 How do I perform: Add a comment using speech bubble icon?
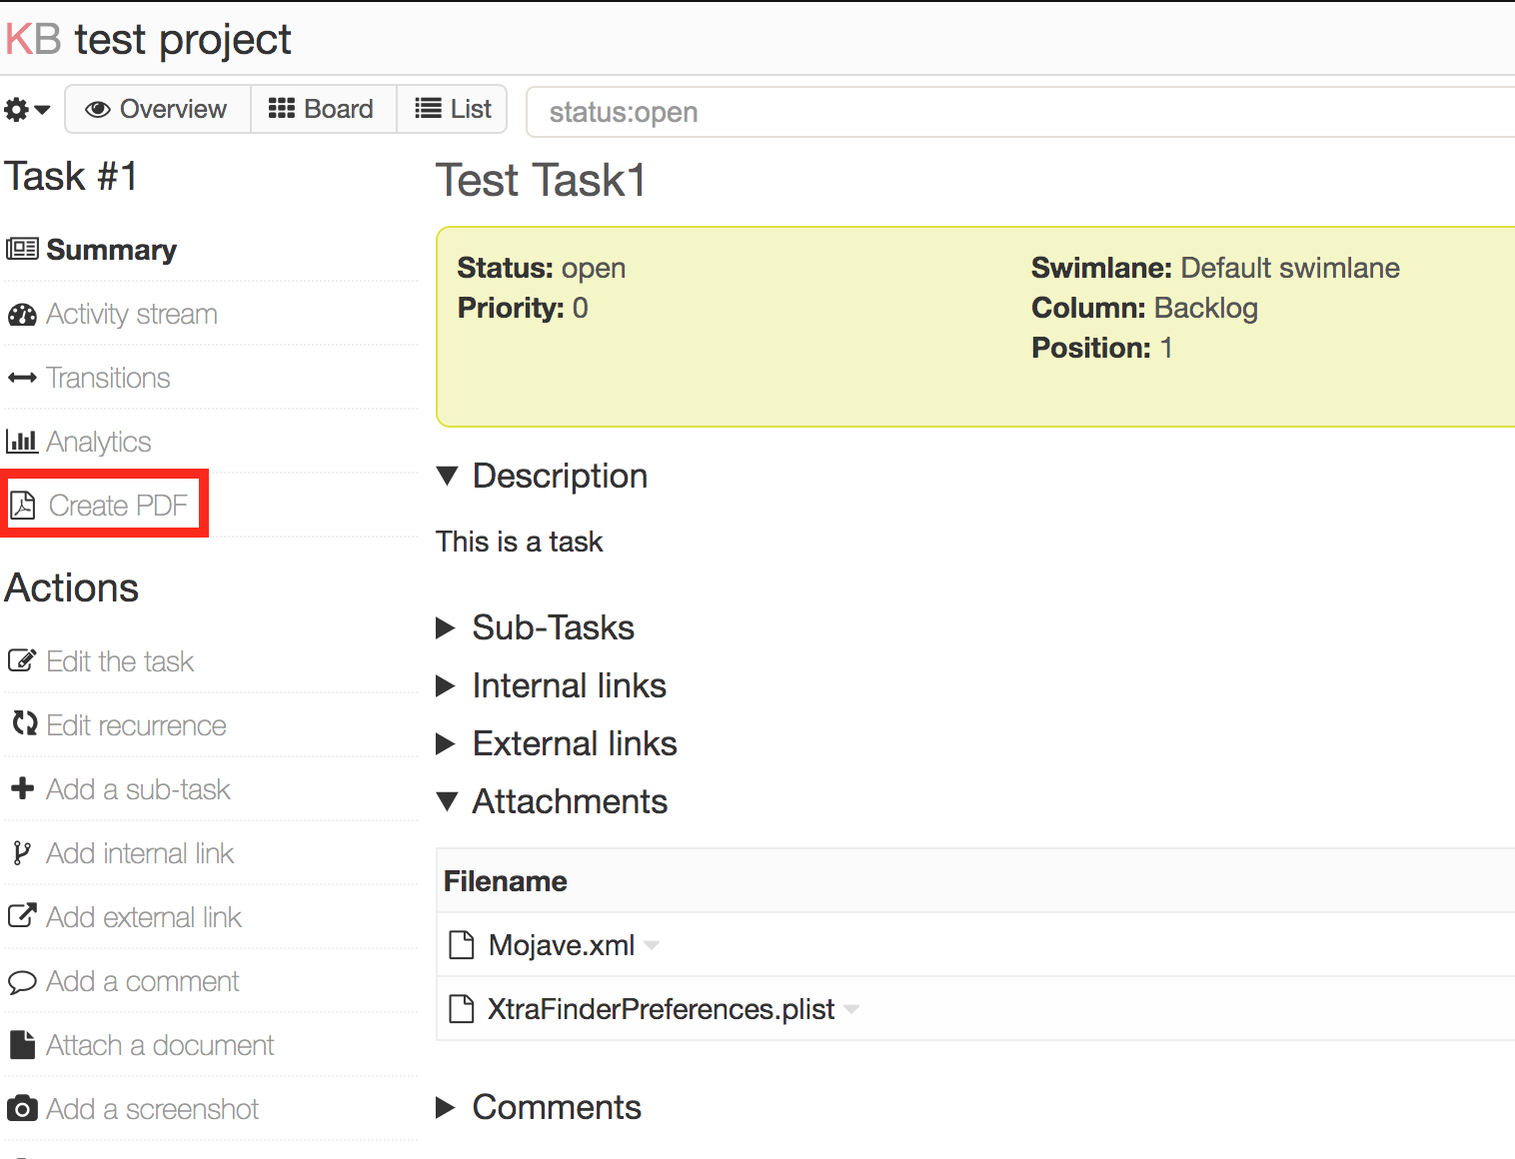22,980
